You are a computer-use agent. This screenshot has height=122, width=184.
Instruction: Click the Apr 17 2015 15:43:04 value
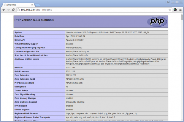click(x=75, y=36)
